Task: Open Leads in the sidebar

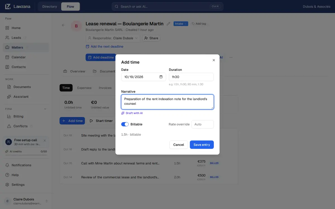Action: click(26, 38)
